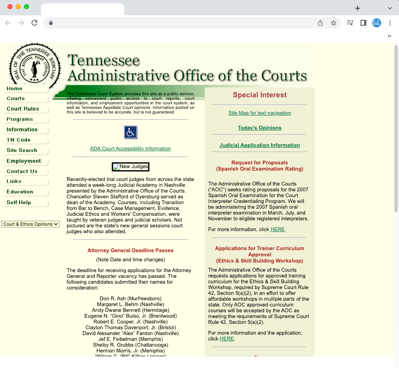Open the browser side panel icon
The width and height of the screenshot is (399, 381).
pyautogui.click(x=363, y=23)
